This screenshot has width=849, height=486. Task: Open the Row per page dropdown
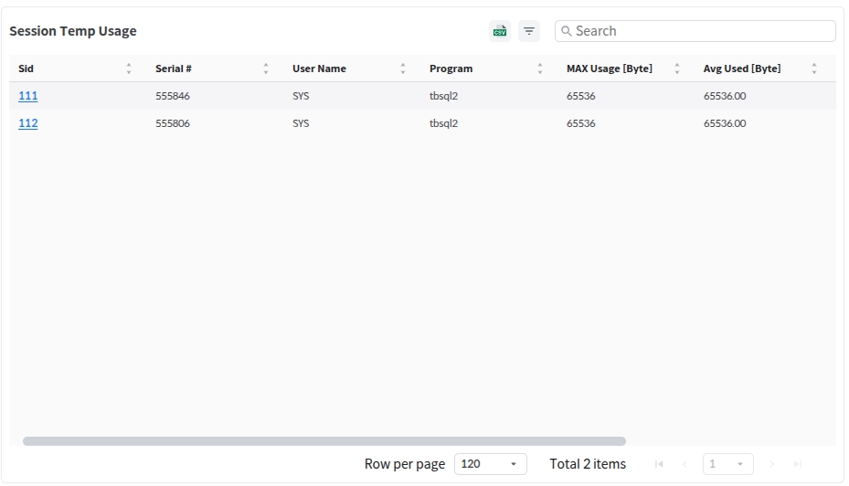click(490, 464)
